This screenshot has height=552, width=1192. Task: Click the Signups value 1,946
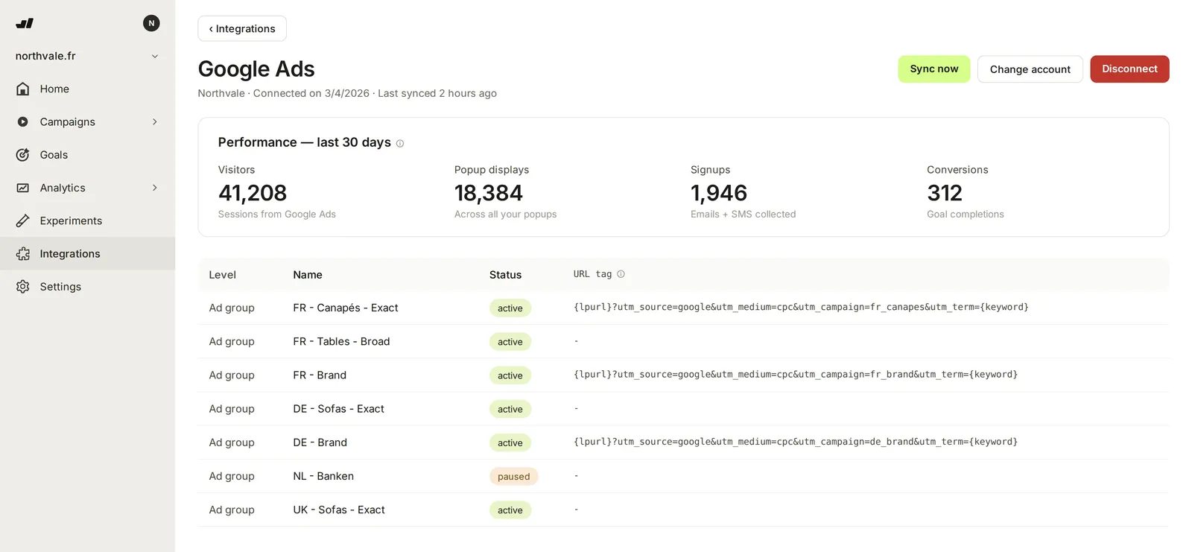pyautogui.click(x=719, y=193)
